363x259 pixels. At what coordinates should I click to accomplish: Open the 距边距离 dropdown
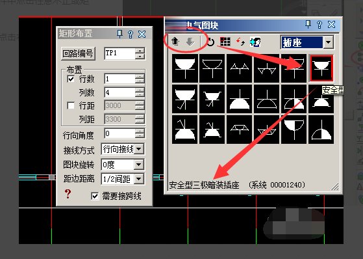[139, 179]
